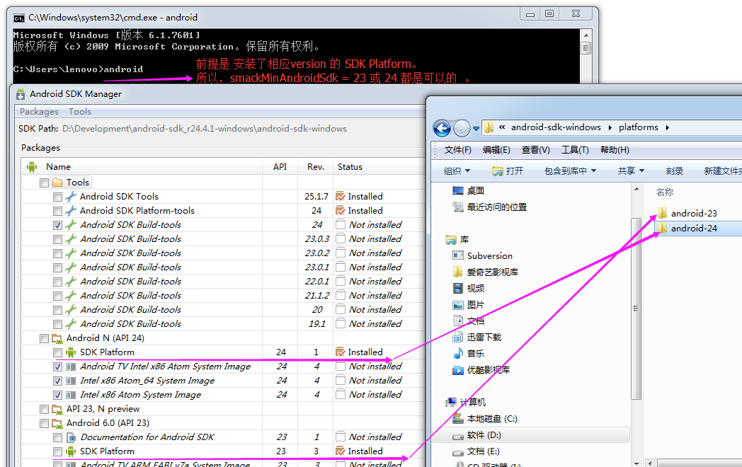The height and width of the screenshot is (467, 742).
Task: Check the Android SDK Tools checkbox
Action: coord(57,197)
